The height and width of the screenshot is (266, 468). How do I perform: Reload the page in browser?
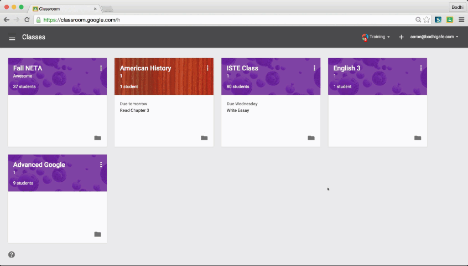click(27, 20)
